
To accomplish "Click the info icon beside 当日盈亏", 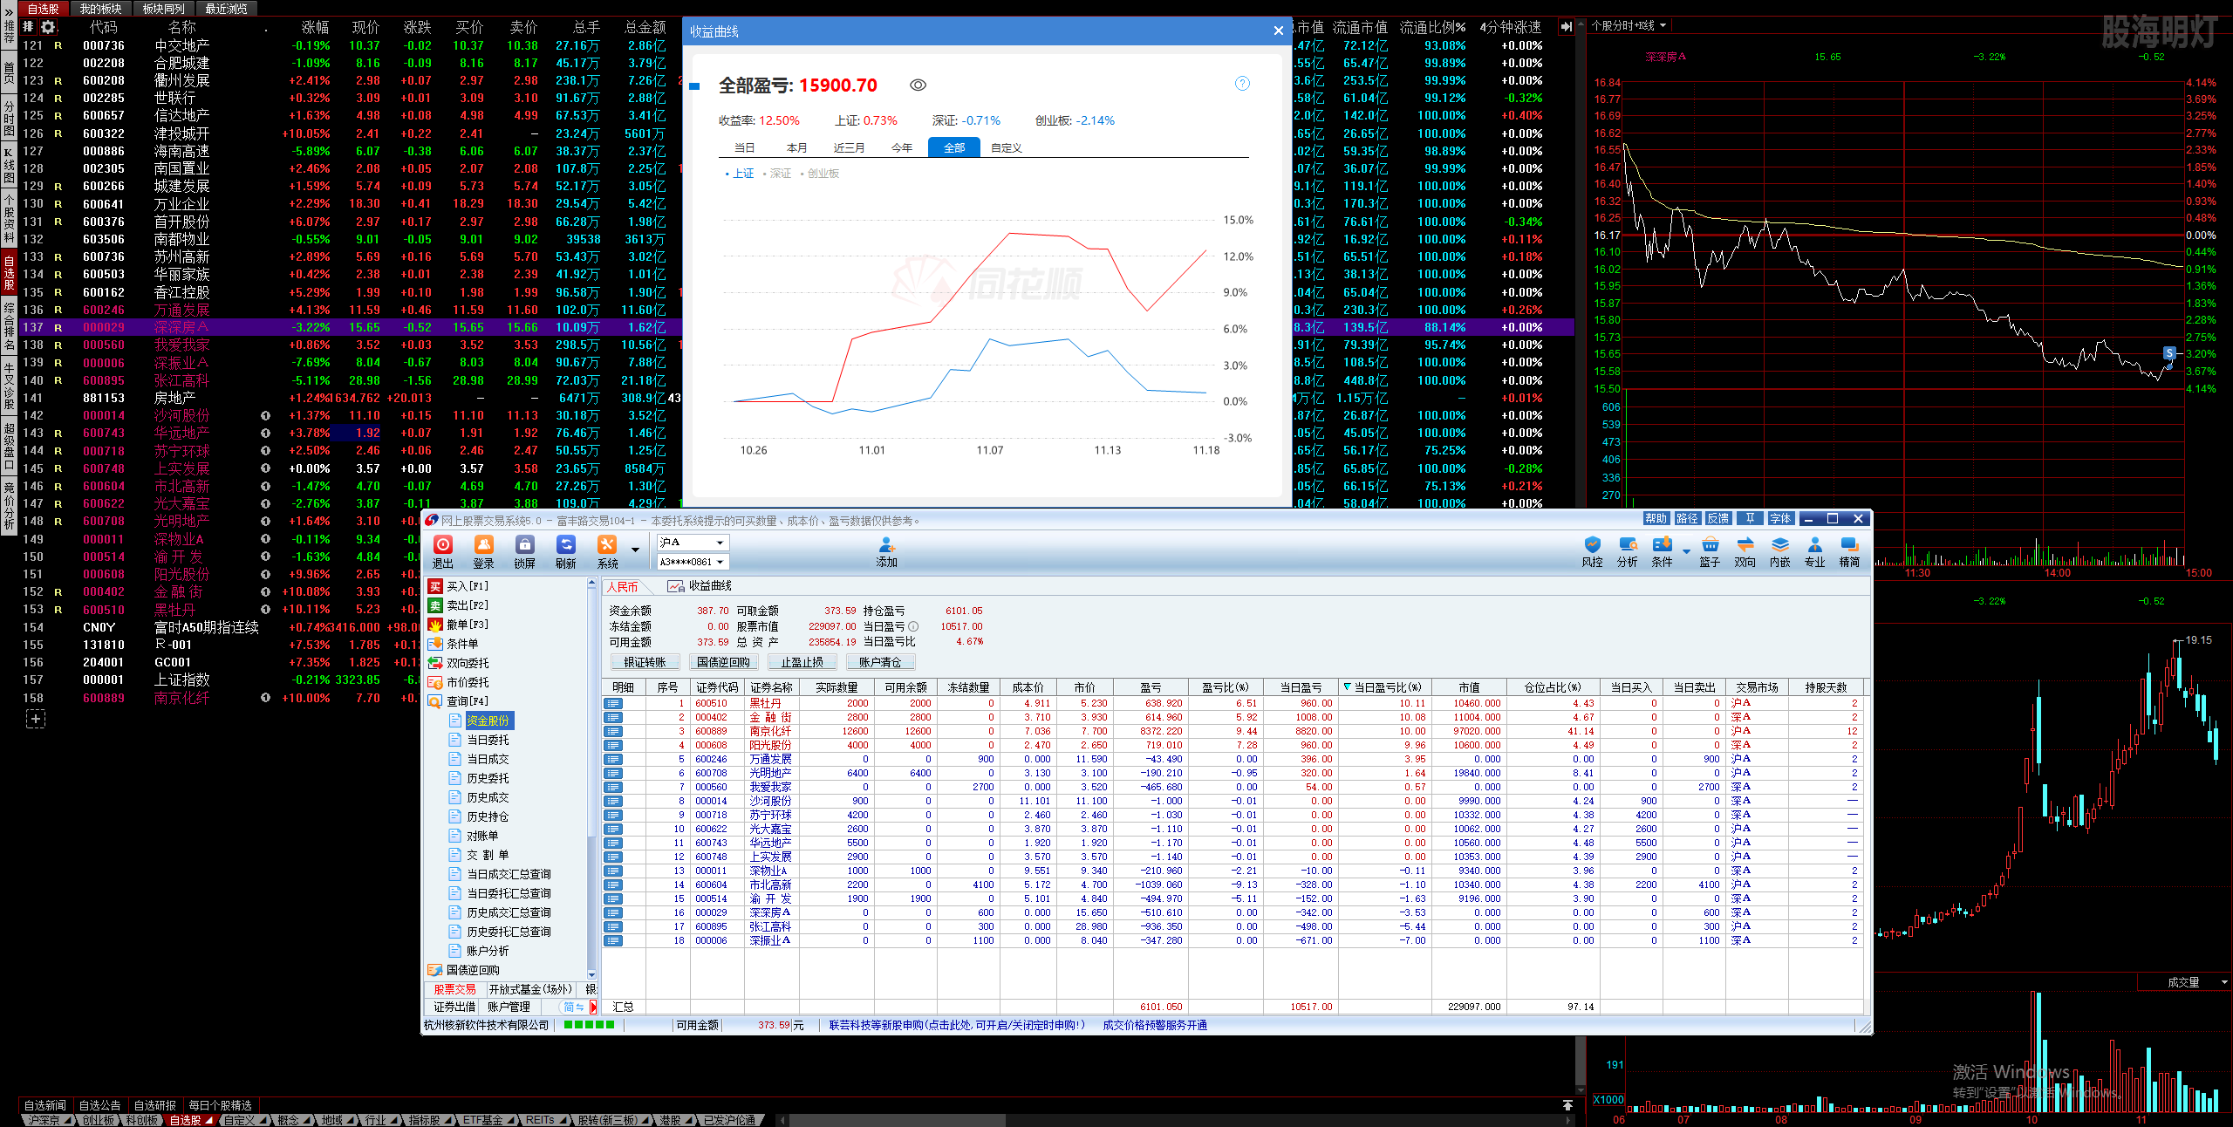I will click(x=913, y=626).
